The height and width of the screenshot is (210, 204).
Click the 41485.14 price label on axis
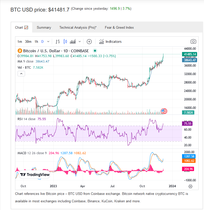pos(190,54)
